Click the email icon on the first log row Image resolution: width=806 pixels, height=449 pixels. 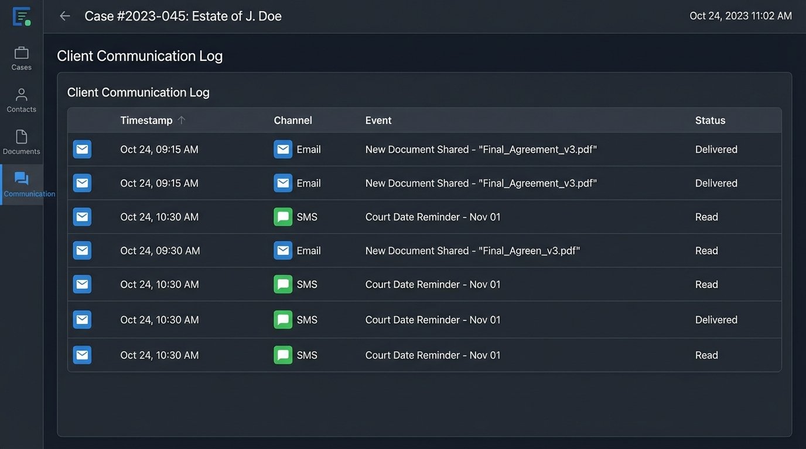coord(82,149)
